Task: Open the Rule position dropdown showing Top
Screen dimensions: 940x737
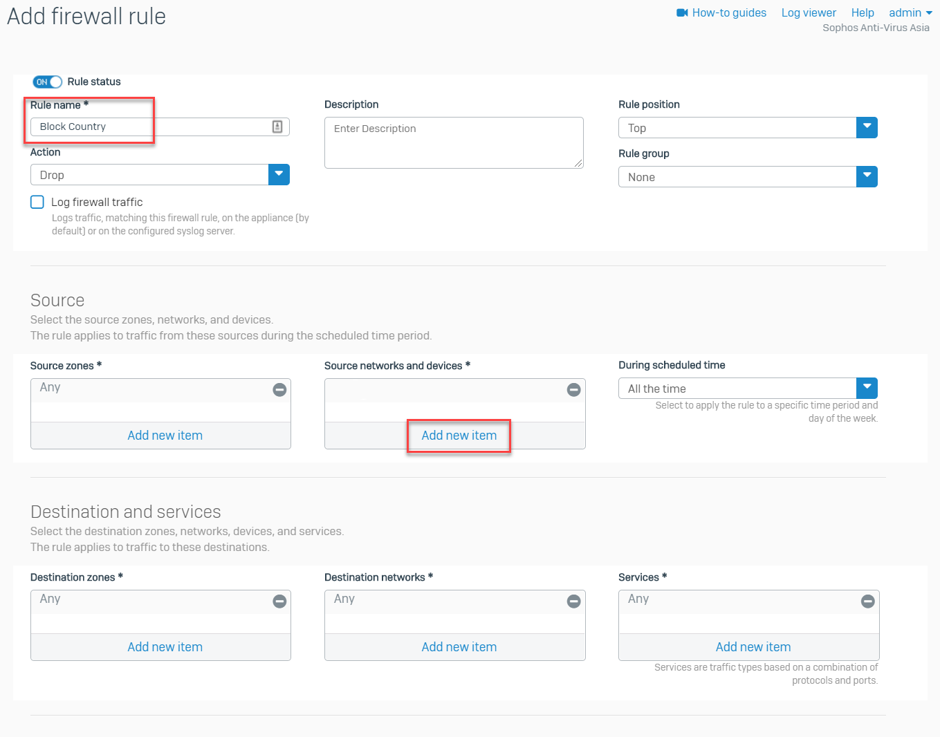Action: 867,127
